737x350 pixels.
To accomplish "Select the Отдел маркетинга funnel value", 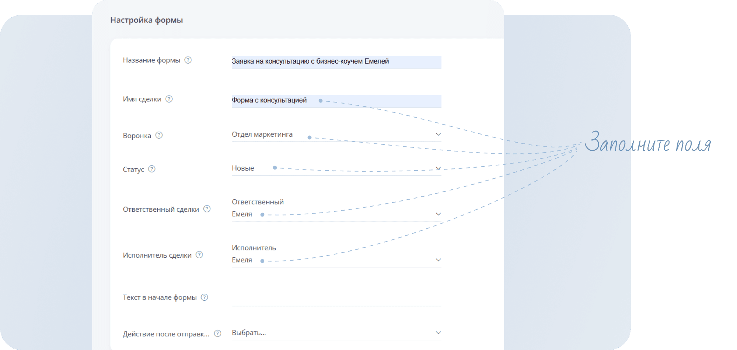I will point(262,135).
